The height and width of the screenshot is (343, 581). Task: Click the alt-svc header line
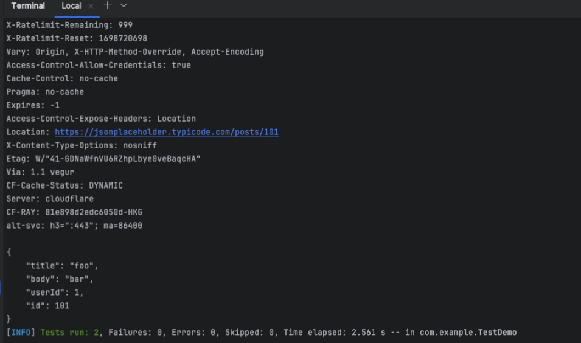click(74, 226)
